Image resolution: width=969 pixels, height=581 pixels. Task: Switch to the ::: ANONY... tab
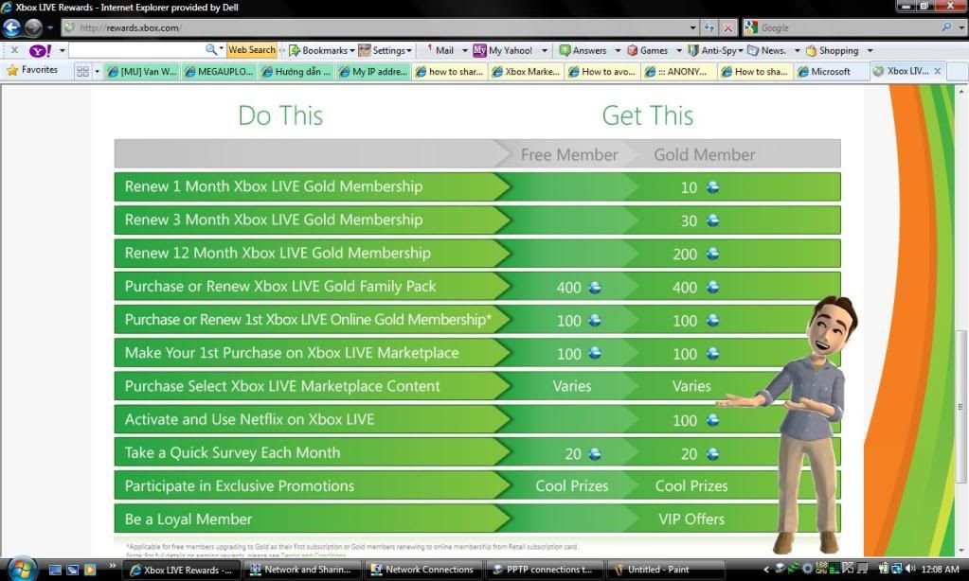click(x=678, y=72)
